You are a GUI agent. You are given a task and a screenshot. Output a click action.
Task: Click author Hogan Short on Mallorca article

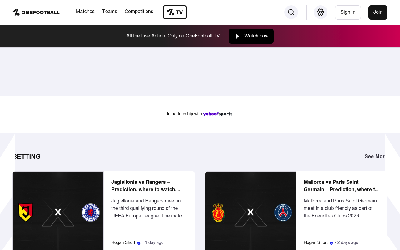coord(316,243)
